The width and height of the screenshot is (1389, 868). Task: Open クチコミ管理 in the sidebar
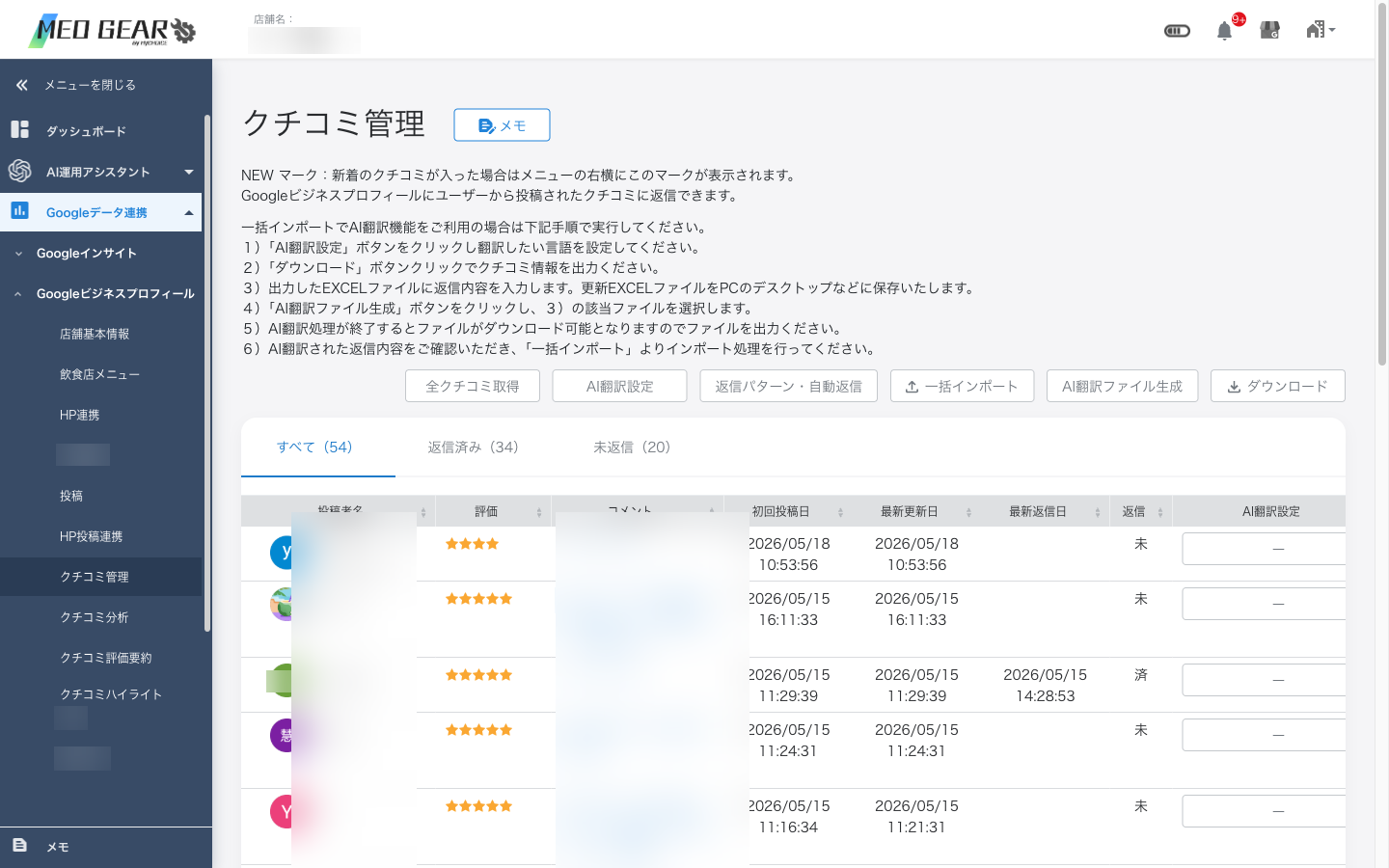95,577
